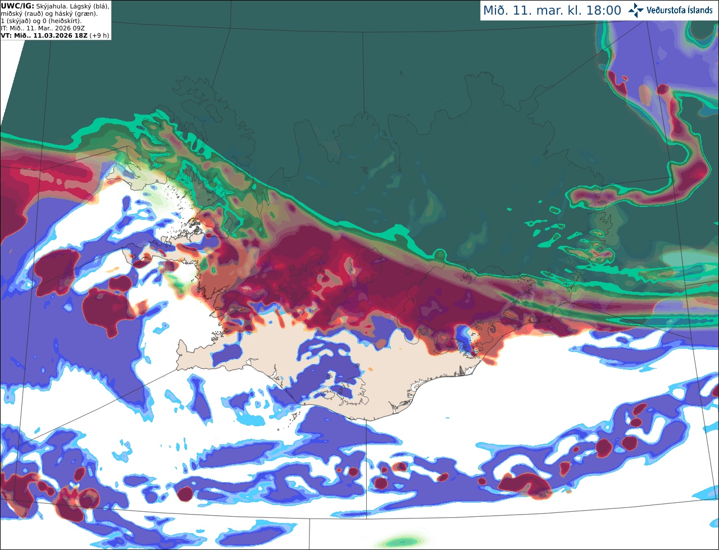Click the 'Veðurstofa Íslands' wordmark text
719x550 pixels.
680,10
